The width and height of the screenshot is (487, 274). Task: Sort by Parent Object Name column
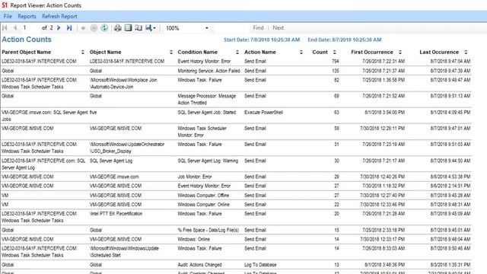pos(83,53)
